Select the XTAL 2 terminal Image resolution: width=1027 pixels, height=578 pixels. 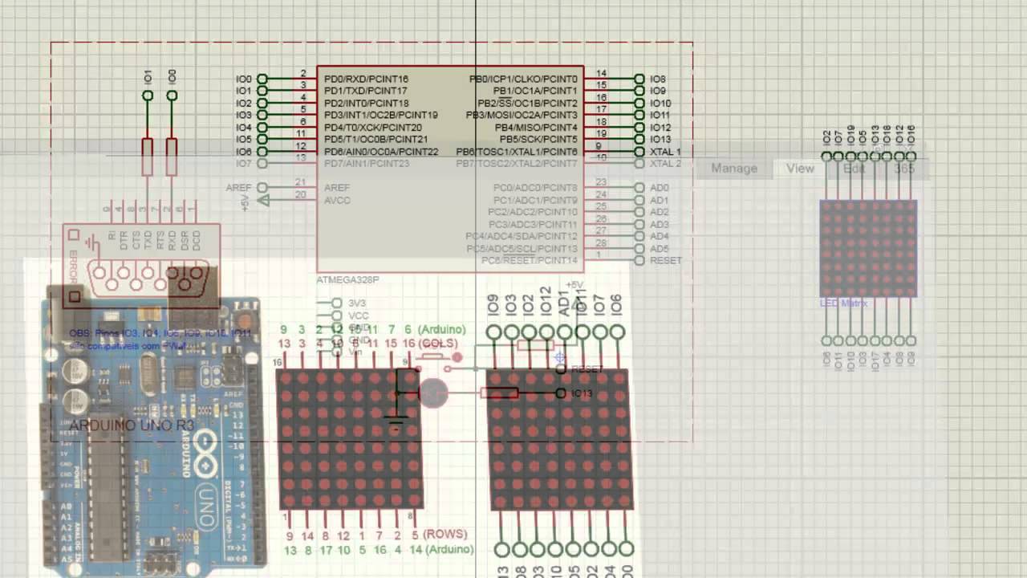coord(639,163)
